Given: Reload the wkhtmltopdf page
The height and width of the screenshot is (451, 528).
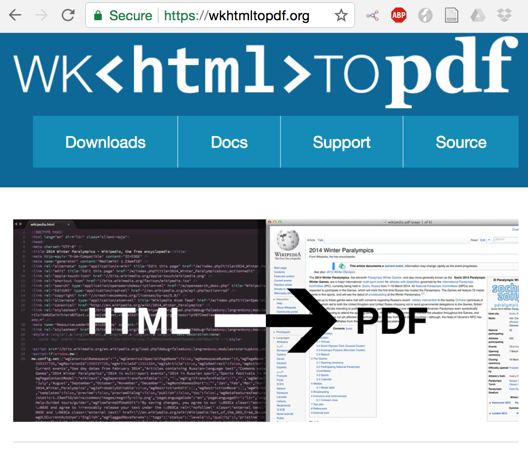Looking at the screenshot, I should [67, 15].
